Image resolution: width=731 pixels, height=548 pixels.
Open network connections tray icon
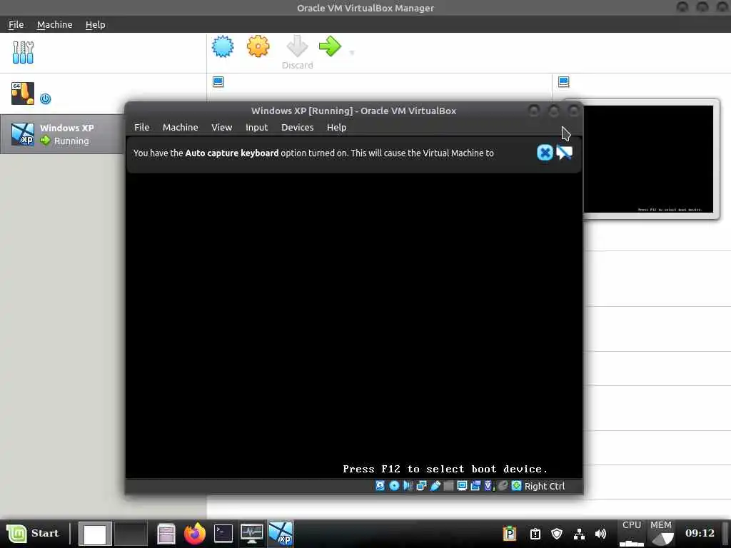pos(579,534)
